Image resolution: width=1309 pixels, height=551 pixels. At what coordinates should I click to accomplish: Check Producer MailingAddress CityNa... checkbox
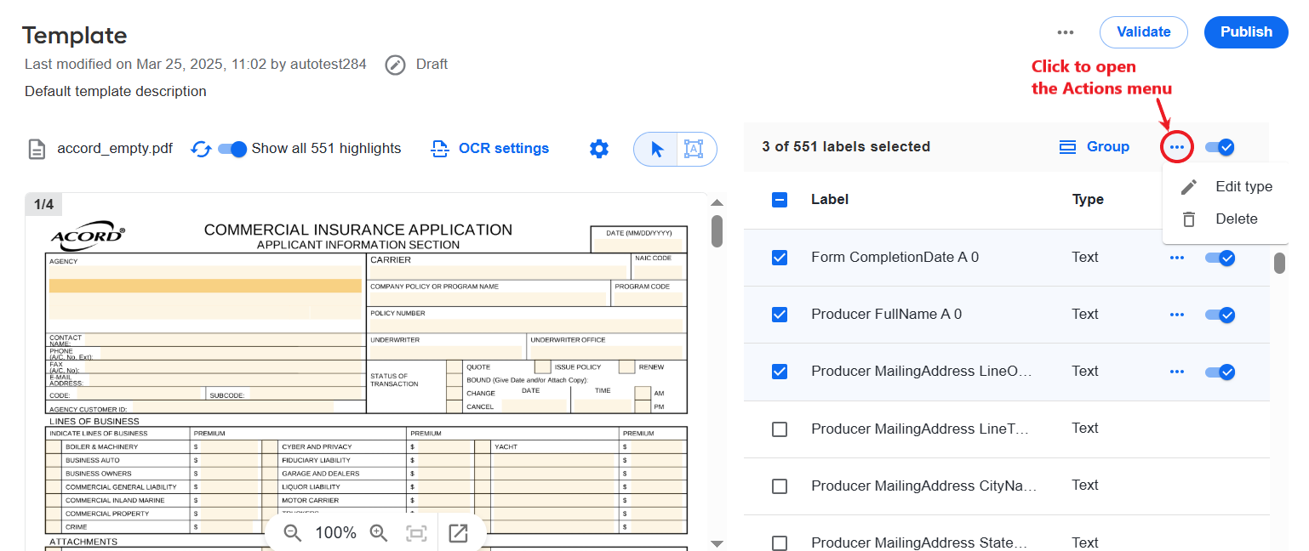tap(780, 486)
